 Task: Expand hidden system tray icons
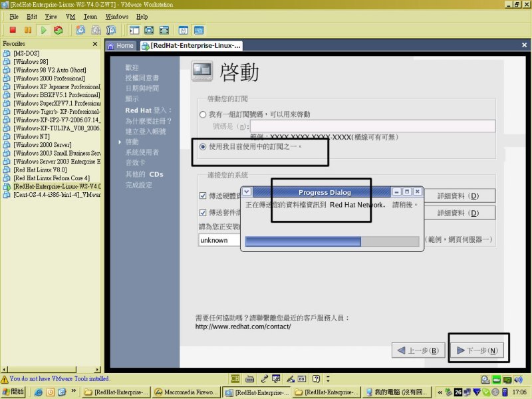440,392
